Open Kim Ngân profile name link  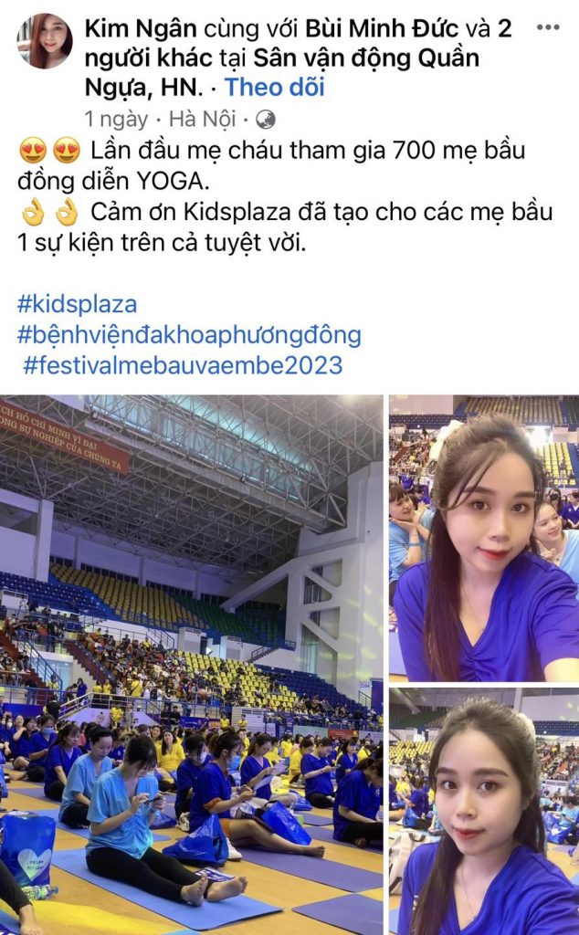tap(141, 28)
